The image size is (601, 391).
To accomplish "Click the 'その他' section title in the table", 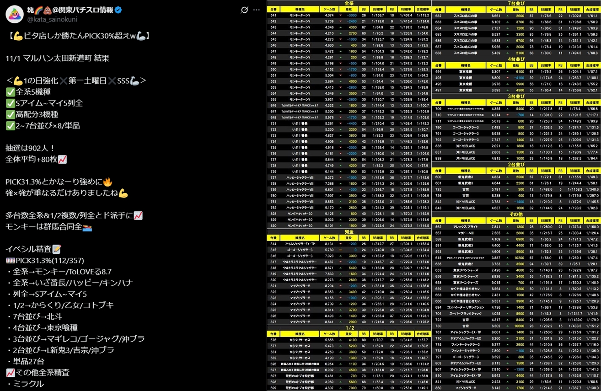I will (x=516, y=214).
